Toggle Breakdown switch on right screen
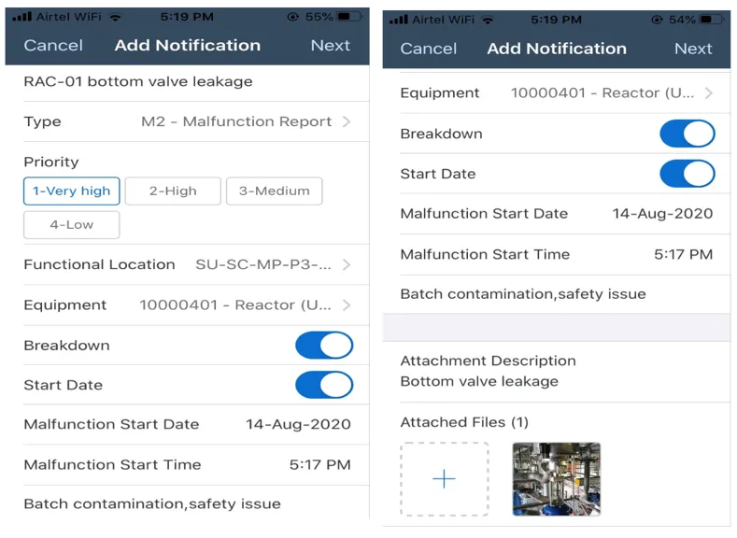The height and width of the screenshot is (538, 737). pos(687,134)
